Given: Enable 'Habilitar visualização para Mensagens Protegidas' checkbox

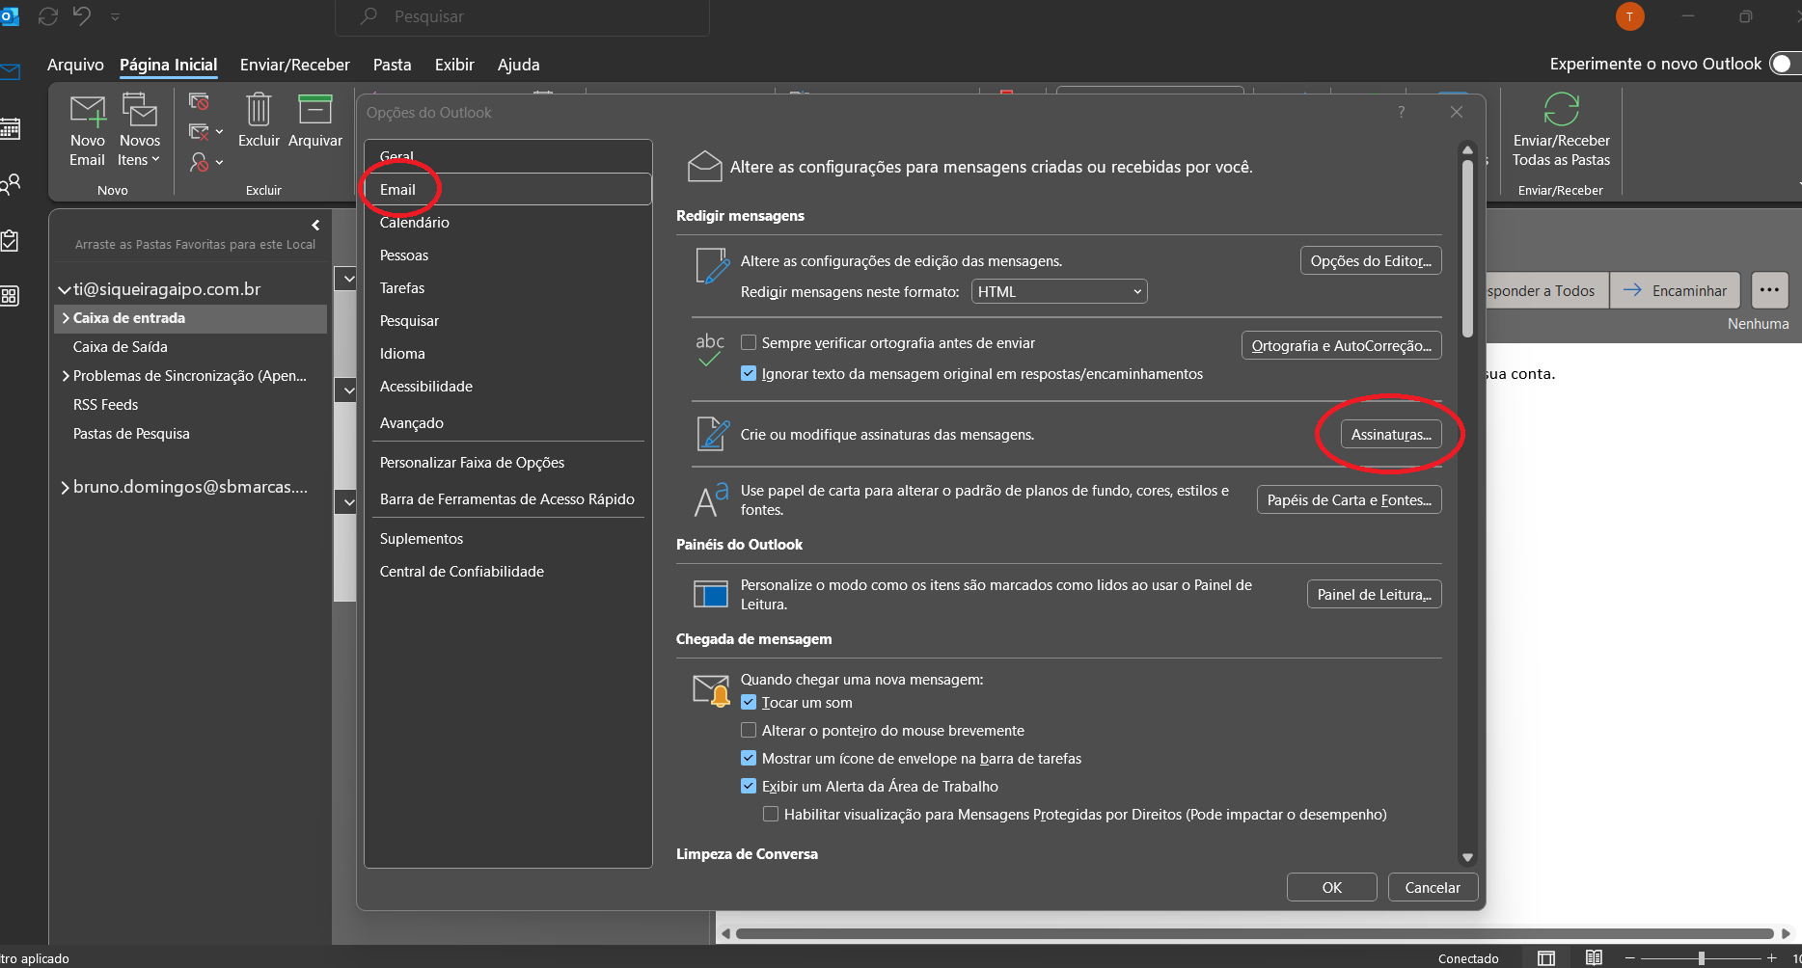Looking at the screenshot, I should point(771,814).
